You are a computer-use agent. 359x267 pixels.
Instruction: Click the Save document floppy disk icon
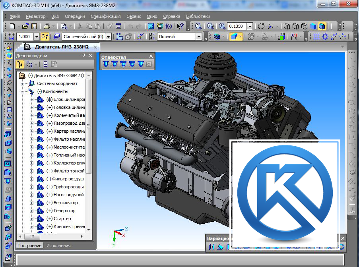point(34,26)
